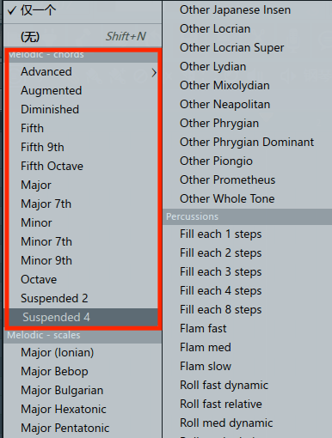Image resolution: width=332 pixels, height=438 pixels.
Task: Select Major (Ionian) scale
Action: (83, 353)
